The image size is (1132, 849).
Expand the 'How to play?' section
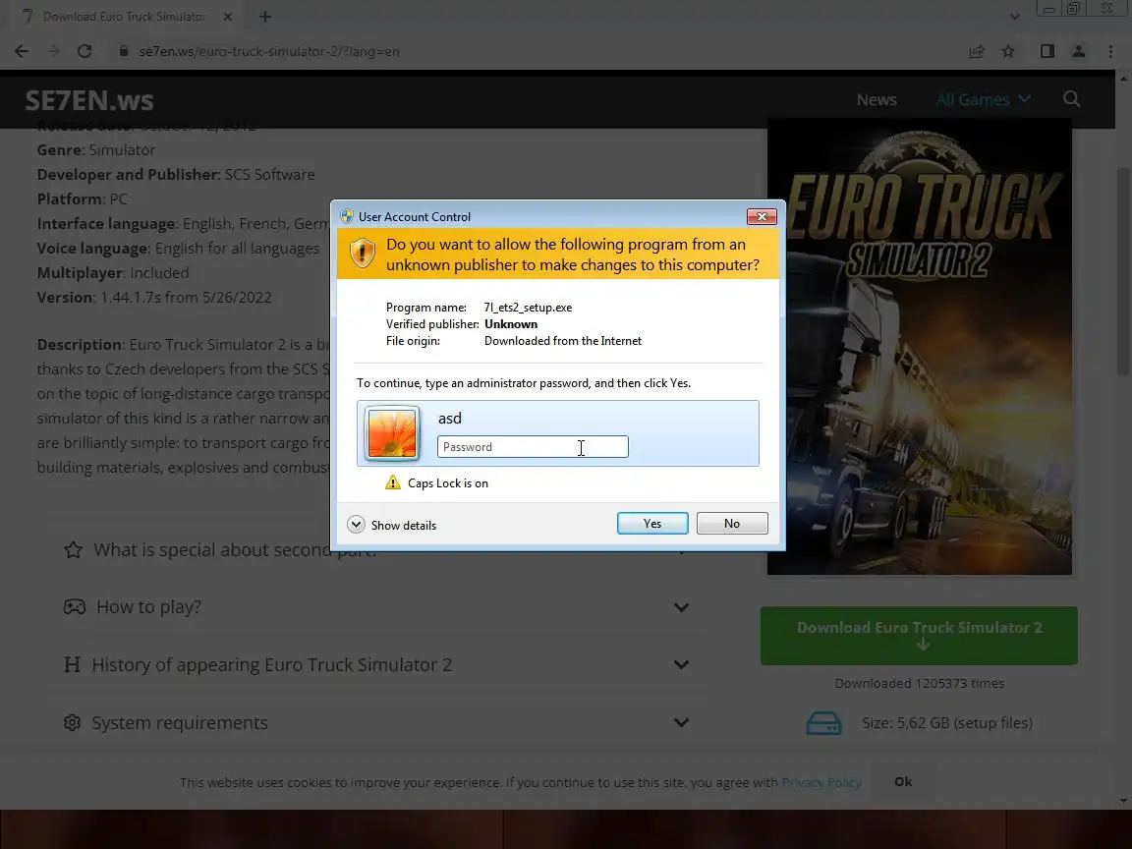[x=375, y=607]
